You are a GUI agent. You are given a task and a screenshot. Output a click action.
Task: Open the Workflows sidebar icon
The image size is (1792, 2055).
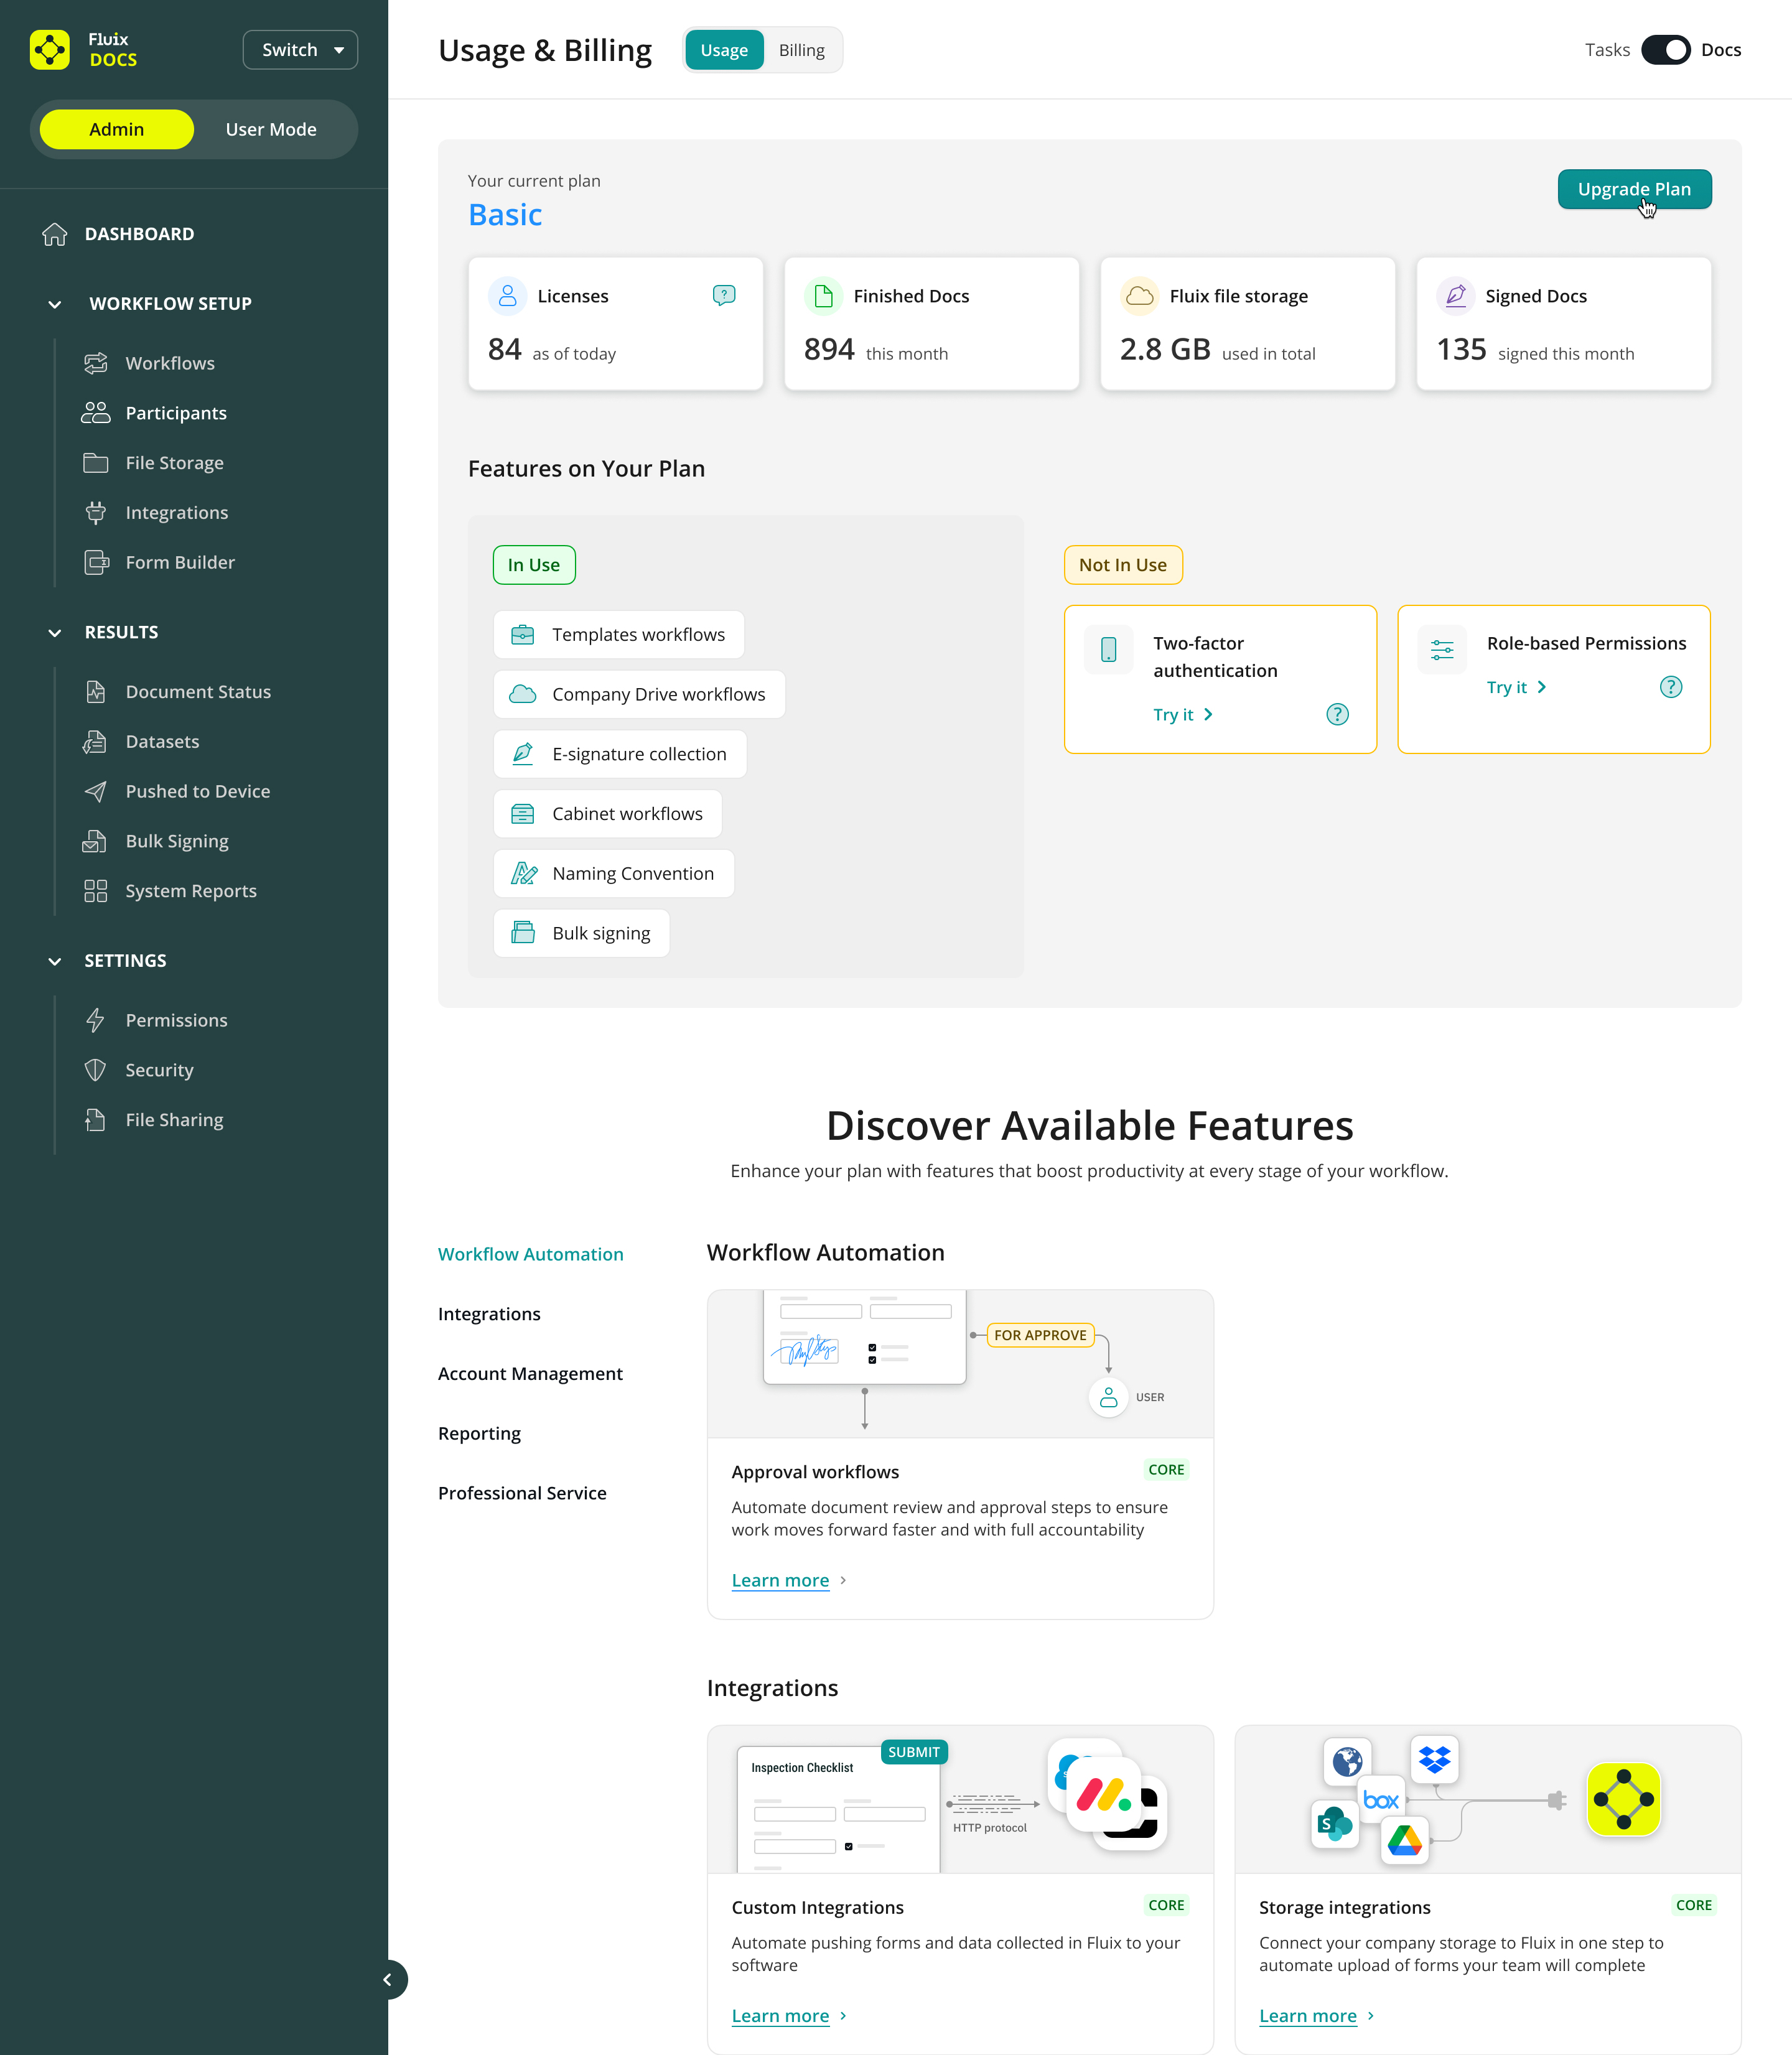coord(95,363)
